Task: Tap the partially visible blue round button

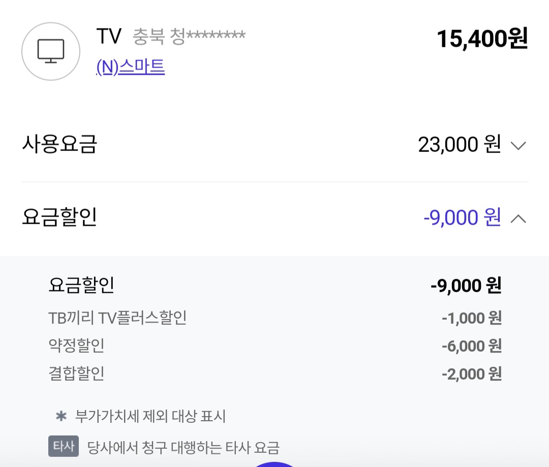Action: click(274, 463)
